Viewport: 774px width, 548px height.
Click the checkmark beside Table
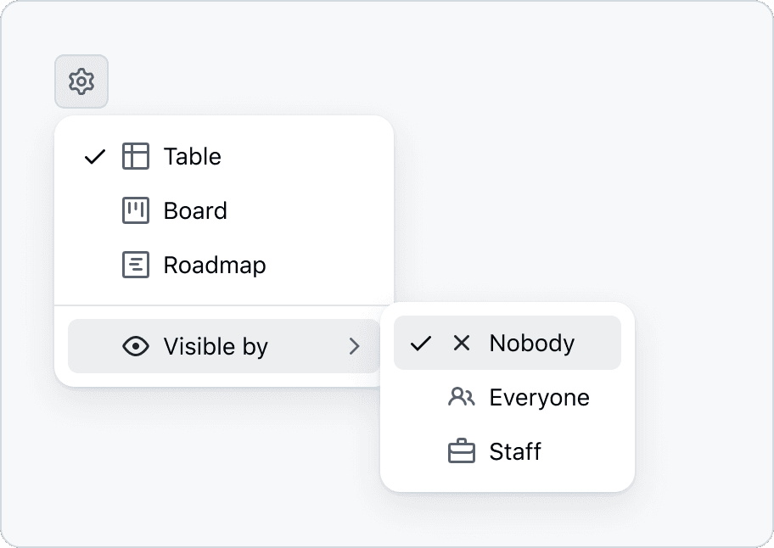[95, 156]
